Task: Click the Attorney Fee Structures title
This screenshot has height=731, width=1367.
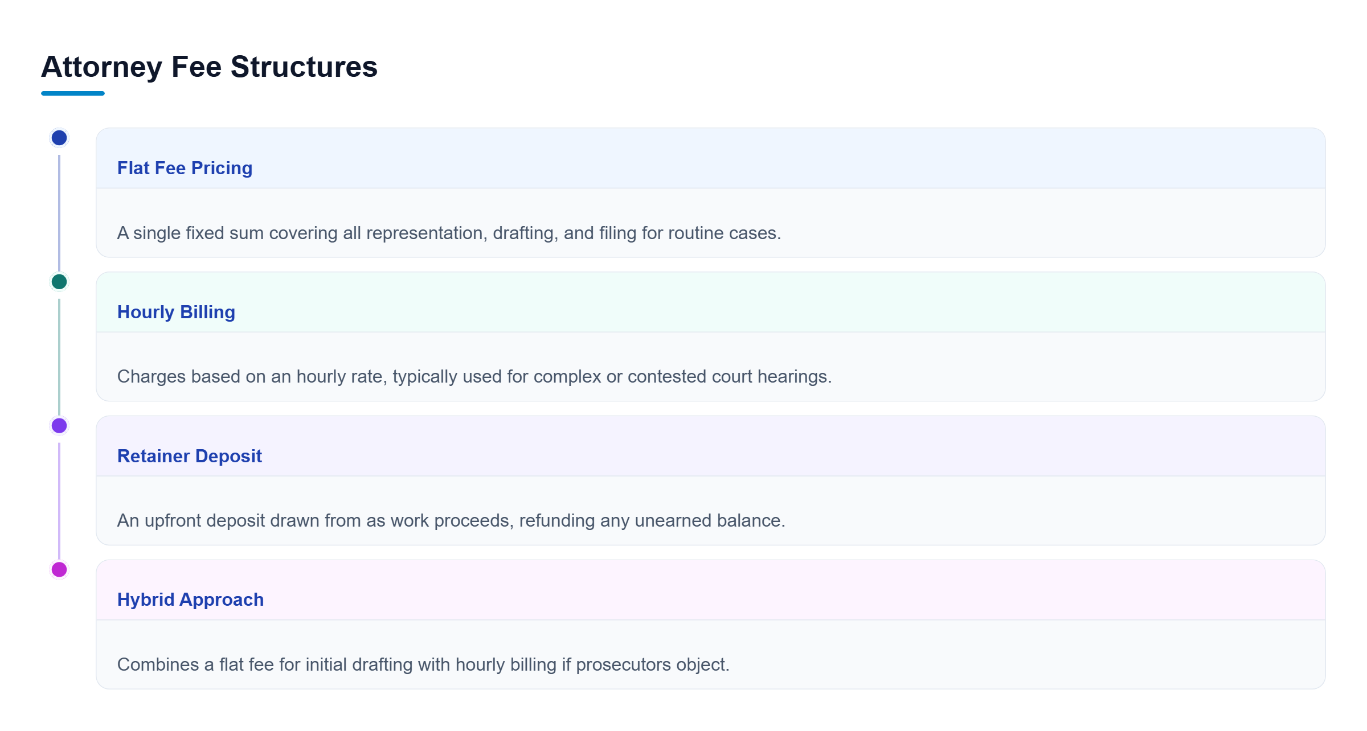Action: (209, 67)
